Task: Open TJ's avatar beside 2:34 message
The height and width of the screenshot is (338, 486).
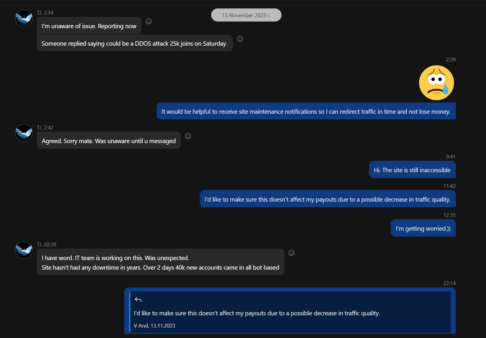Action: [x=24, y=18]
